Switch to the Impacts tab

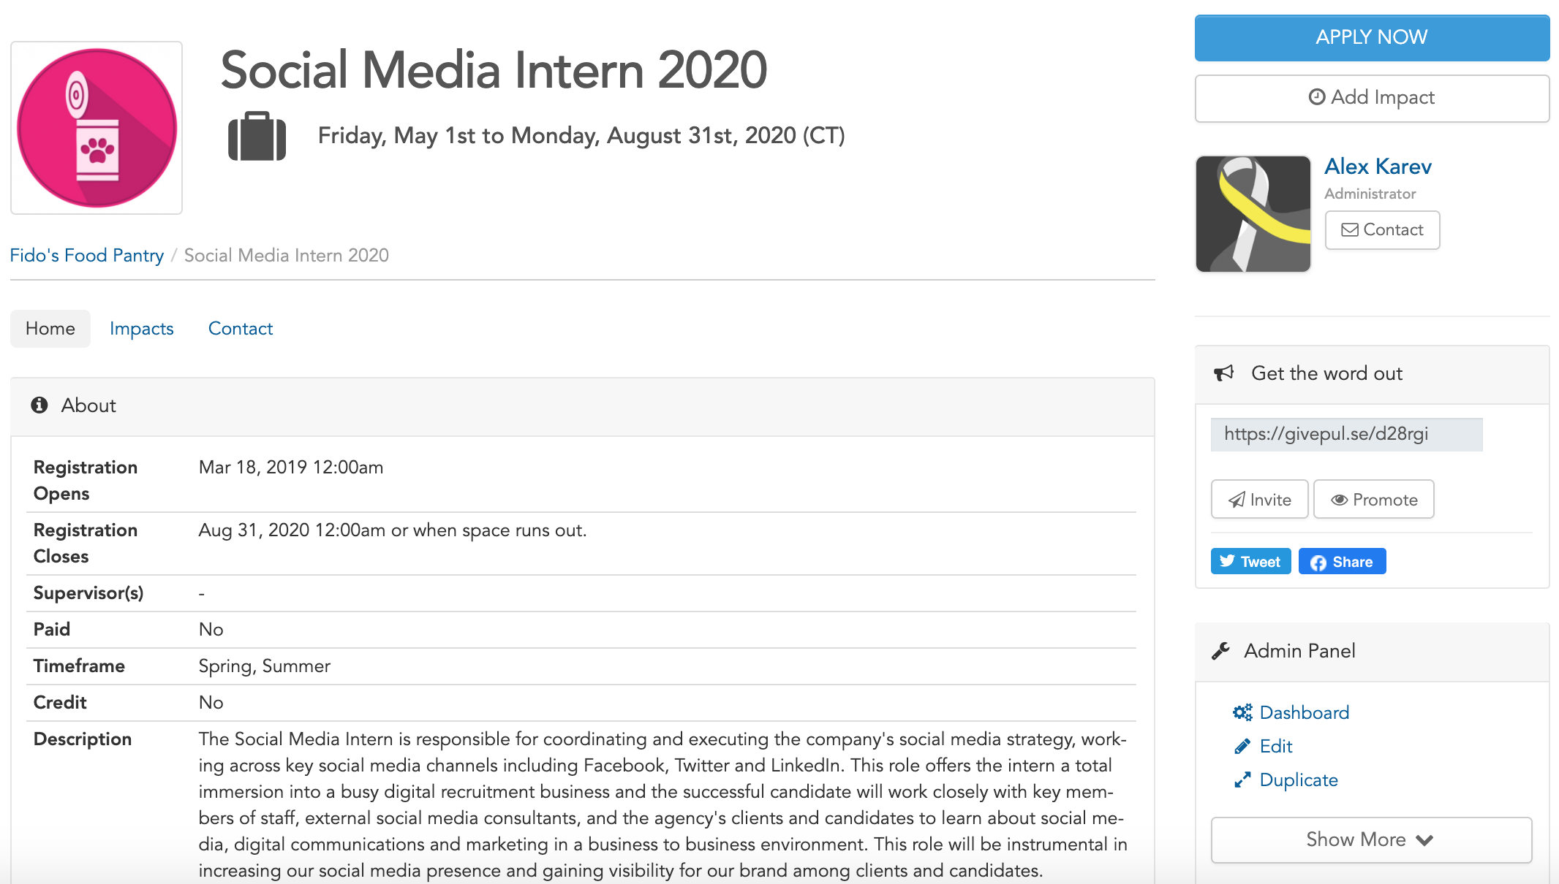tap(142, 329)
